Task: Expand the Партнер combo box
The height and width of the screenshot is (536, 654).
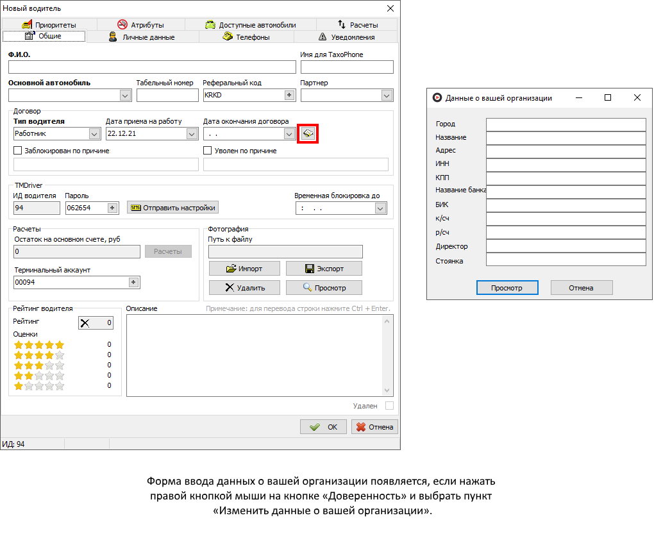Action: [387, 96]
